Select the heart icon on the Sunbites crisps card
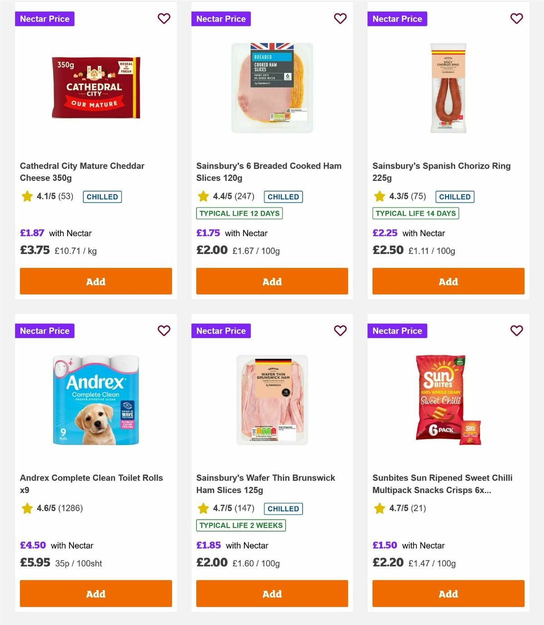Viewport: 544px width, 625px height. tap(516, 331)
